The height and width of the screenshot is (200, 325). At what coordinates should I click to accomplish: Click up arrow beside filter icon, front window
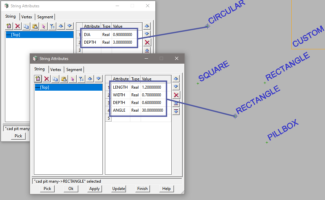(90, 79)
